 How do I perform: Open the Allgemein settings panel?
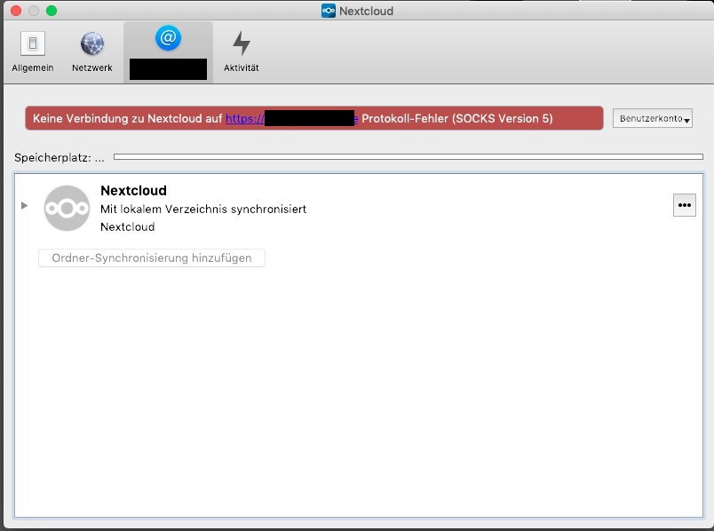[32, 49]
